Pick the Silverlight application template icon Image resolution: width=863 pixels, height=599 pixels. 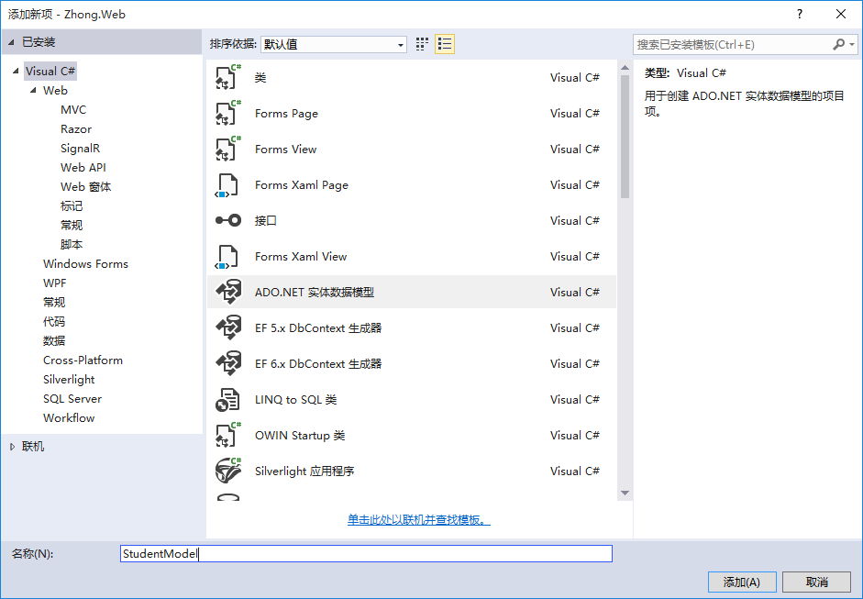(227, 471)
